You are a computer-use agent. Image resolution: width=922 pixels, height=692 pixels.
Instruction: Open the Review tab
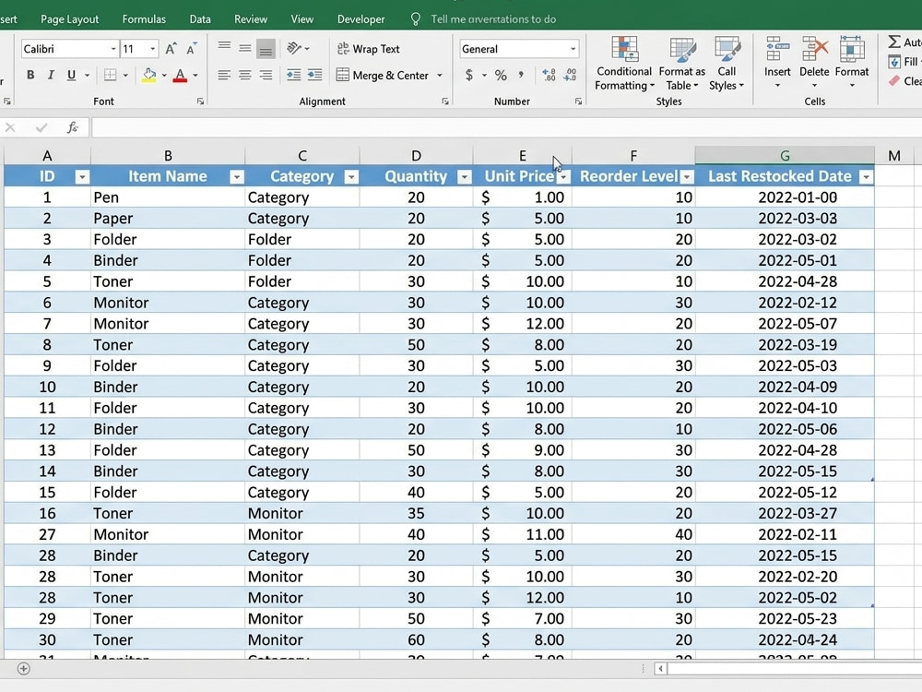tap(251, 18)
